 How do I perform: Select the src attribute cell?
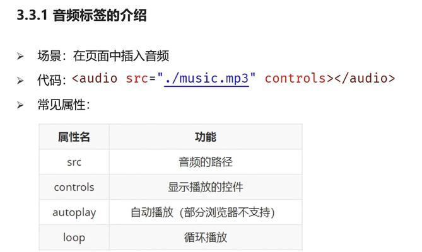(74, 162)
